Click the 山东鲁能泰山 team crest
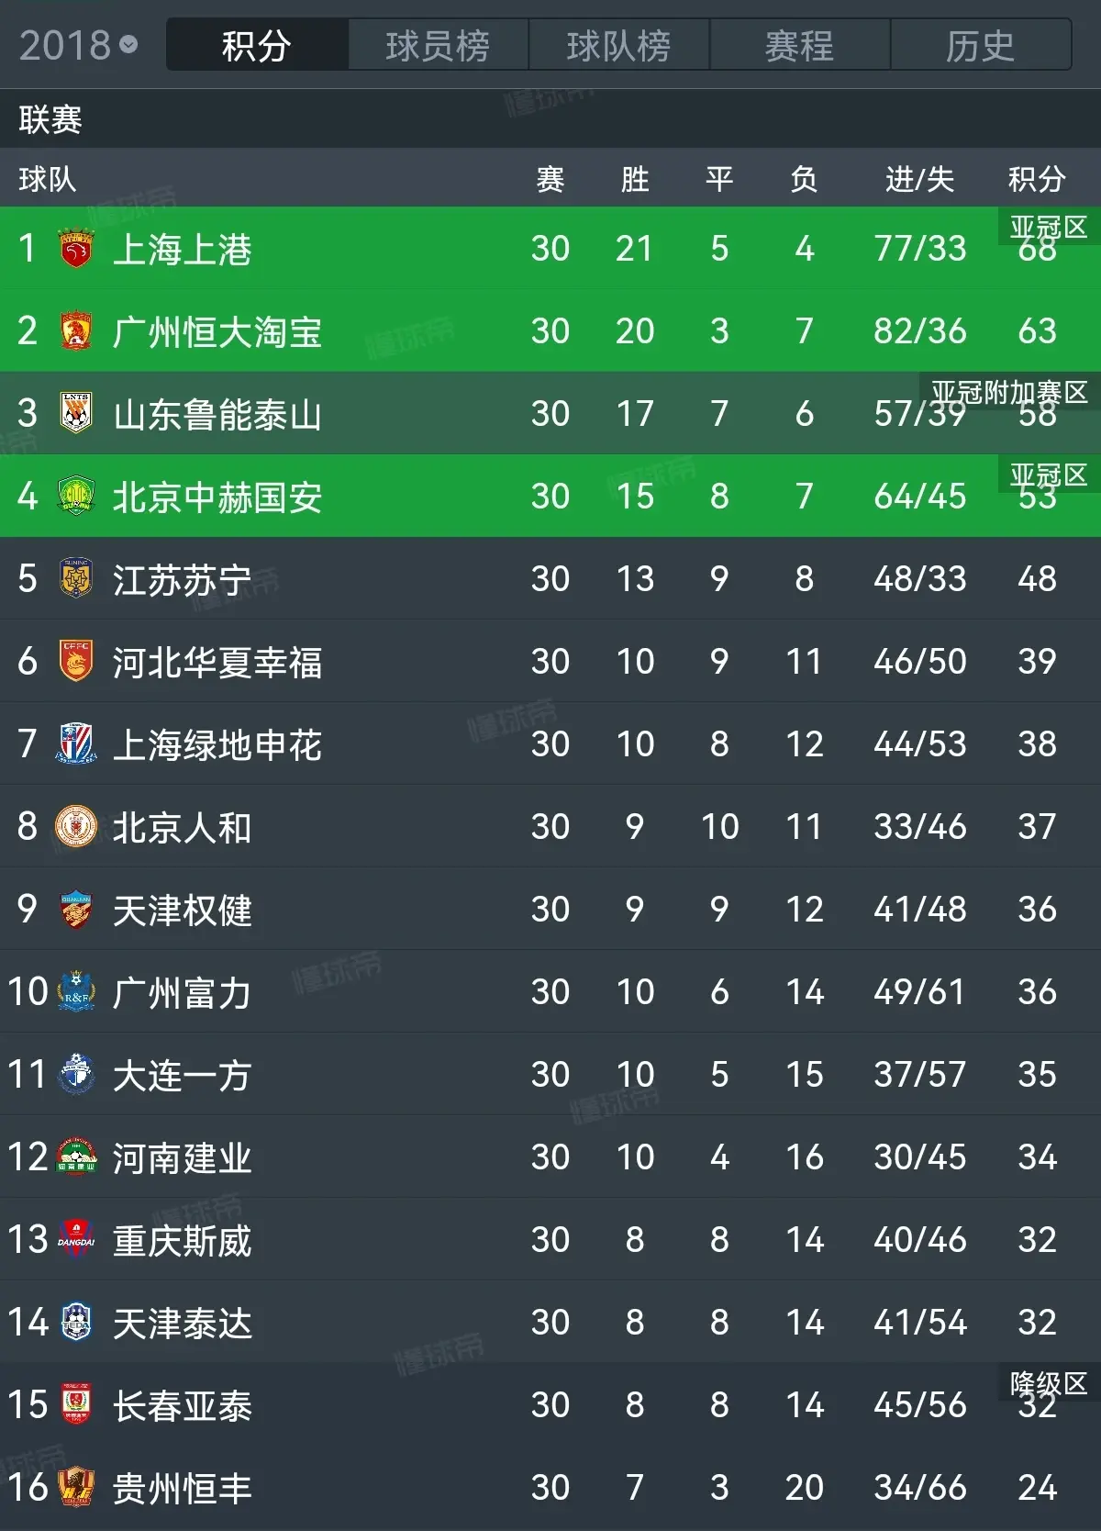Image resolution: width=1101 pixels, height=1531 pixels. (76, 414)
